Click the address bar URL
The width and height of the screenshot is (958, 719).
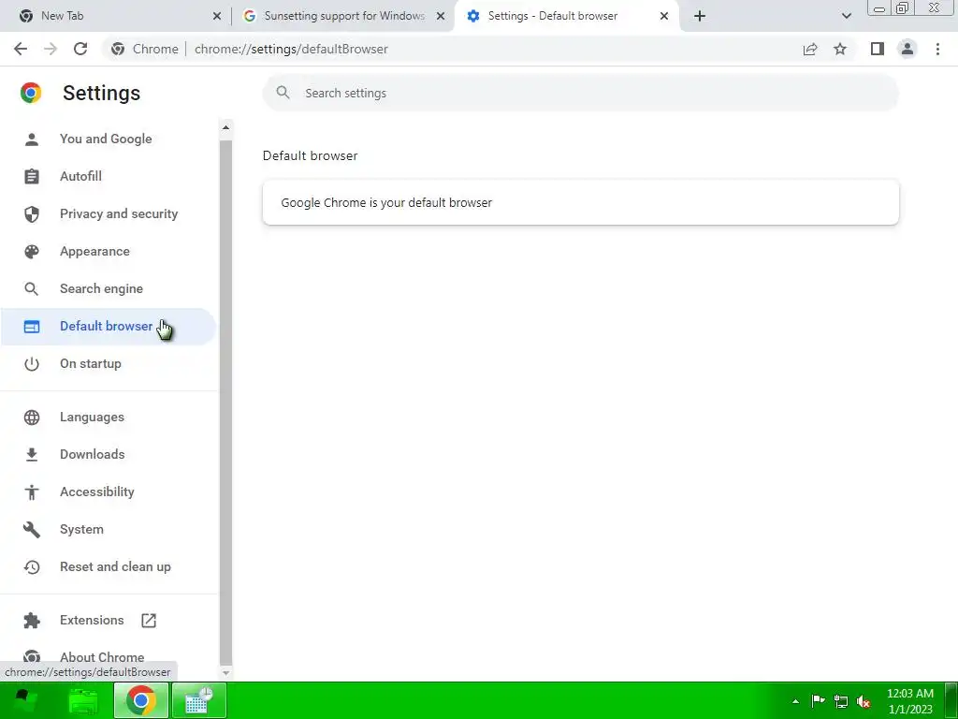pos(291,49)
